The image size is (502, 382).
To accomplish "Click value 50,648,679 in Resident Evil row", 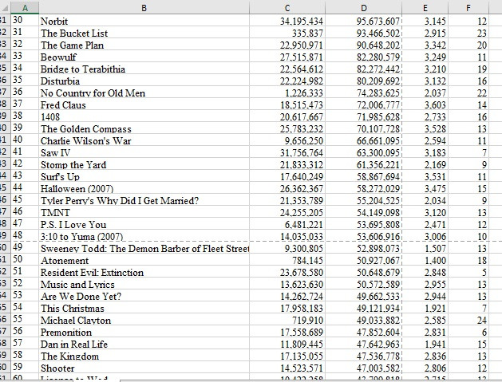I will (x=363, y=272).
